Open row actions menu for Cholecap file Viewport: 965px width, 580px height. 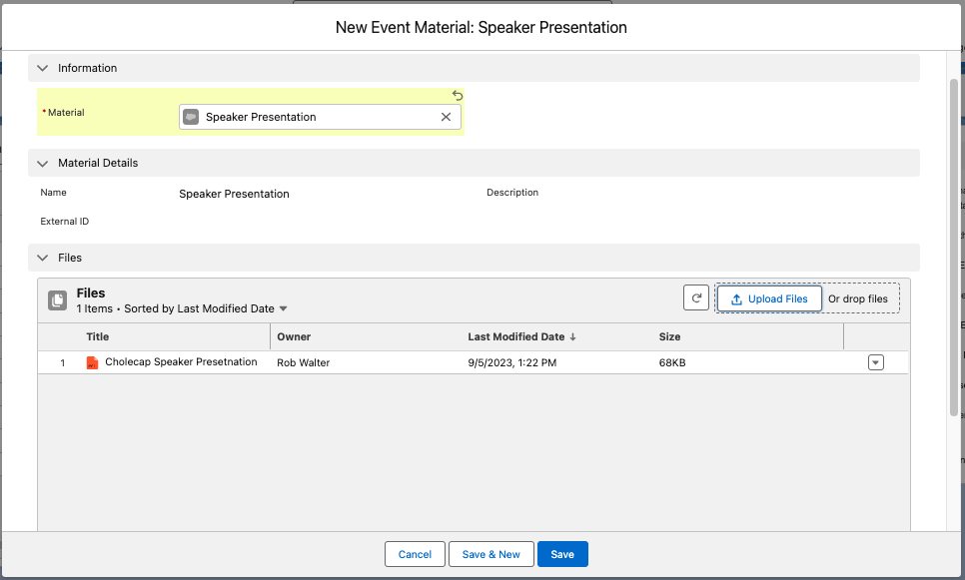876,362
